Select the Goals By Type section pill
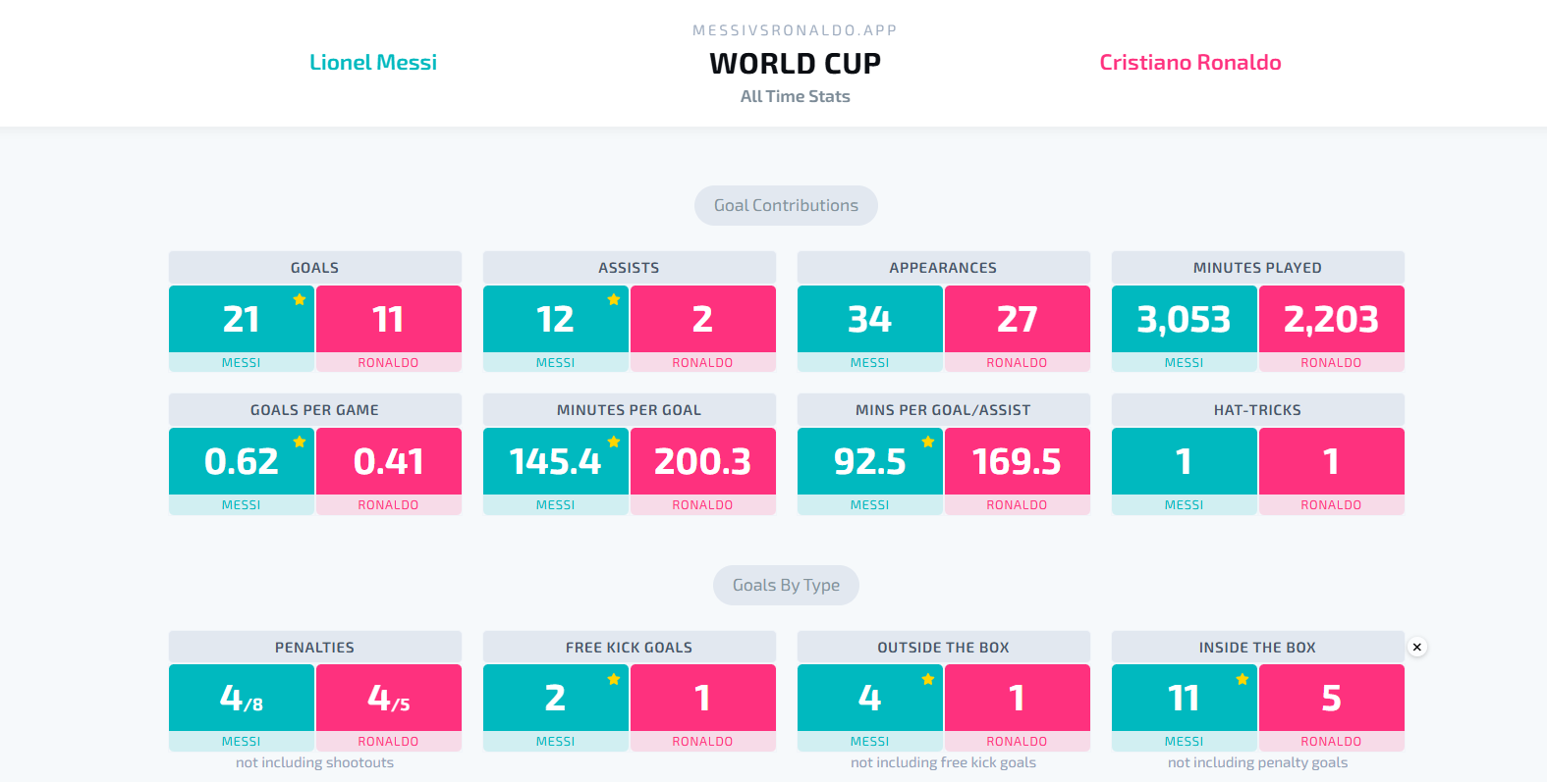This screenshot has width=1547, height=782. 786,585
